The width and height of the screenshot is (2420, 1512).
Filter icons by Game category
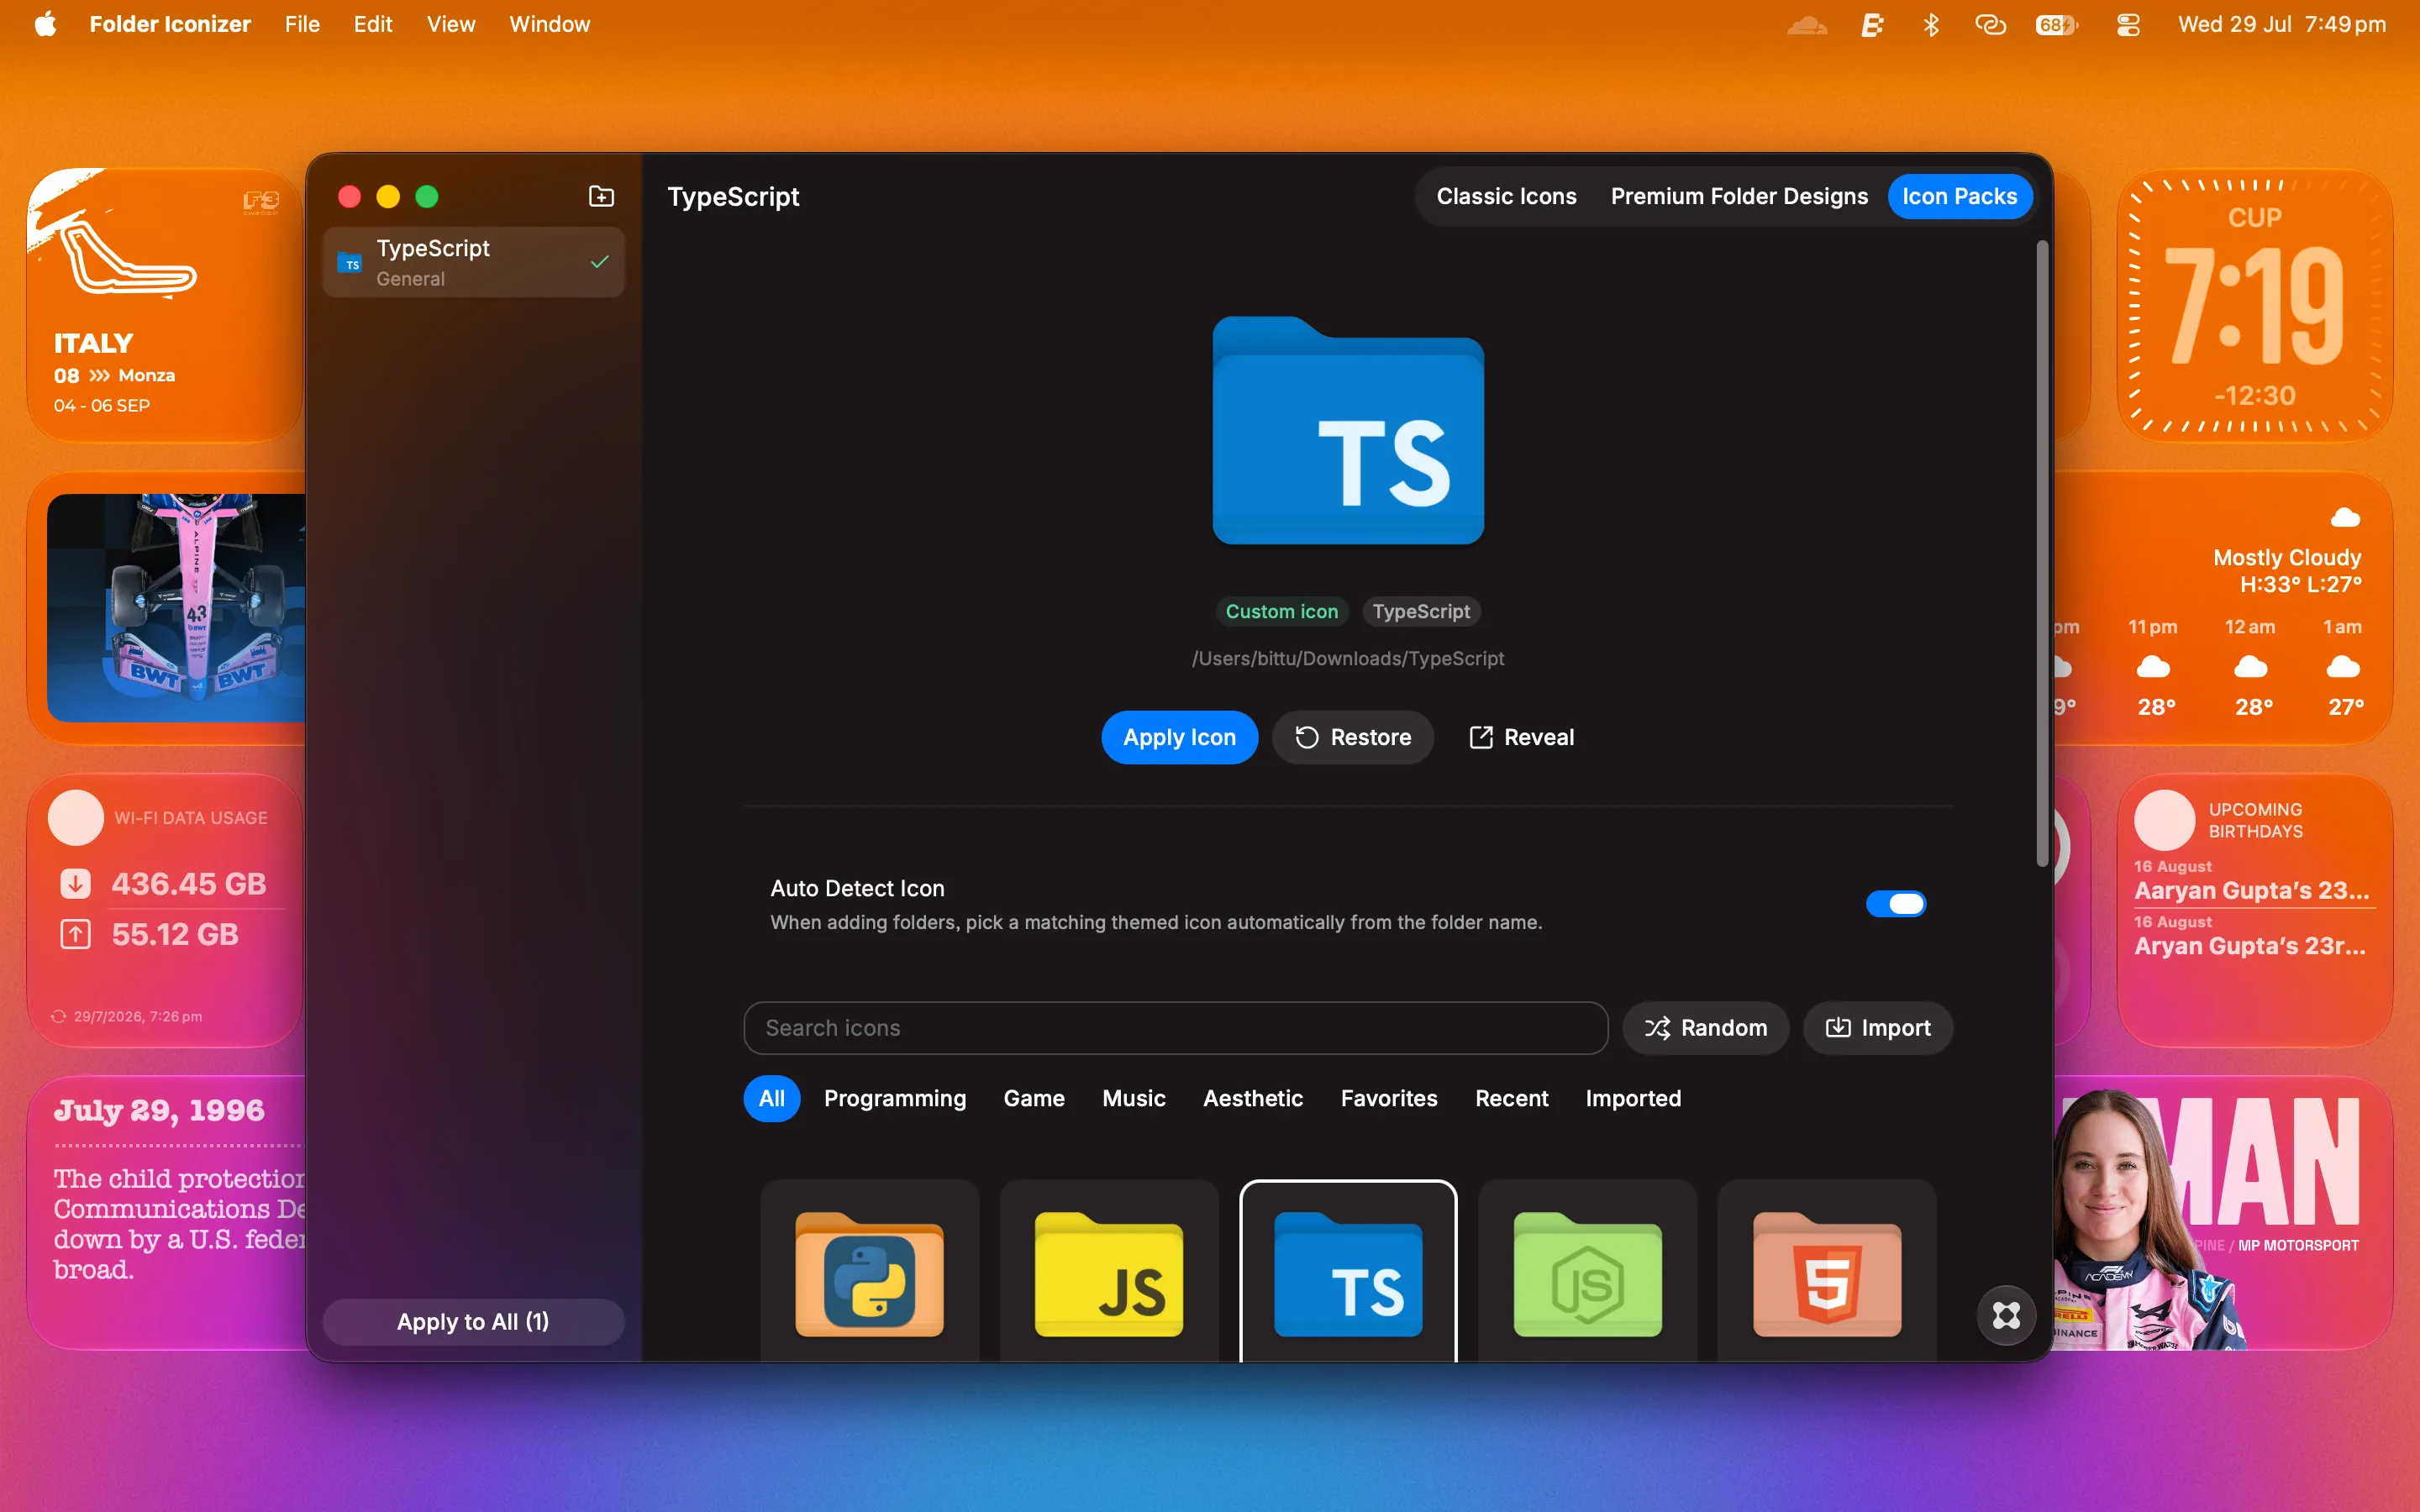[x=1034, y=1098]
